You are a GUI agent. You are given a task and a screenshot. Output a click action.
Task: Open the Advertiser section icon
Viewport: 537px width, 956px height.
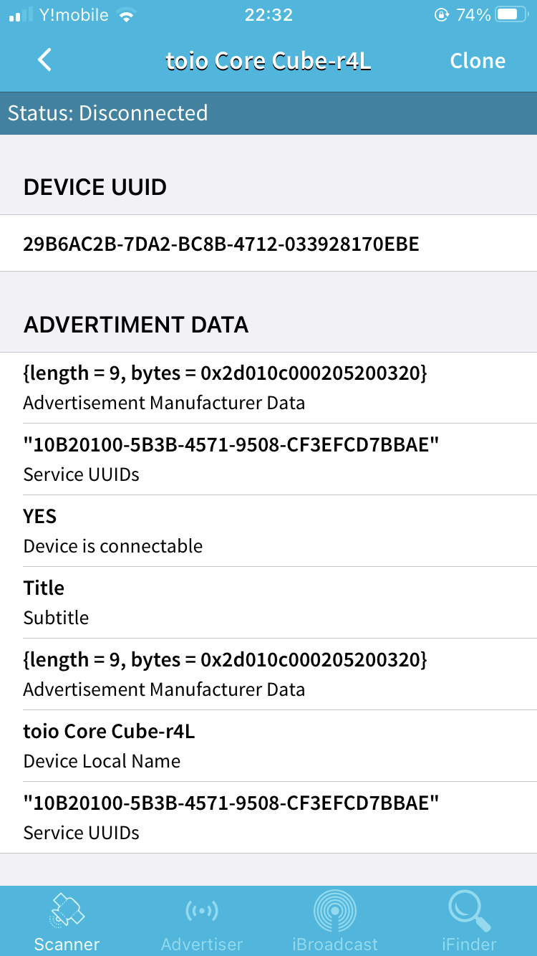point(201,910)
